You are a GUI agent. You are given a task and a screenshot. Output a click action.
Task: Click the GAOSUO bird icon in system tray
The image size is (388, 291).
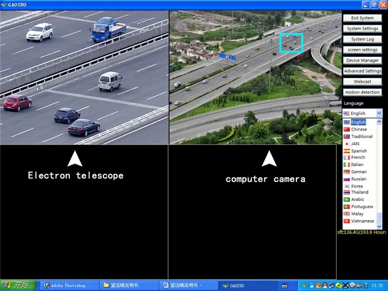[x=304, y=285]
